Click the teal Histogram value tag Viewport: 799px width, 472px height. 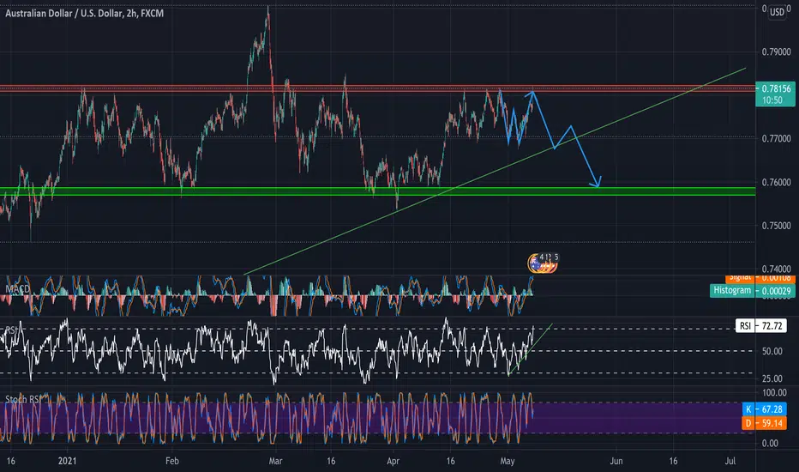752,290
